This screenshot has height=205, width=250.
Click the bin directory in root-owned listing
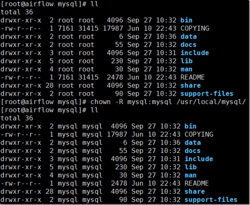click(x=186, y=20)
